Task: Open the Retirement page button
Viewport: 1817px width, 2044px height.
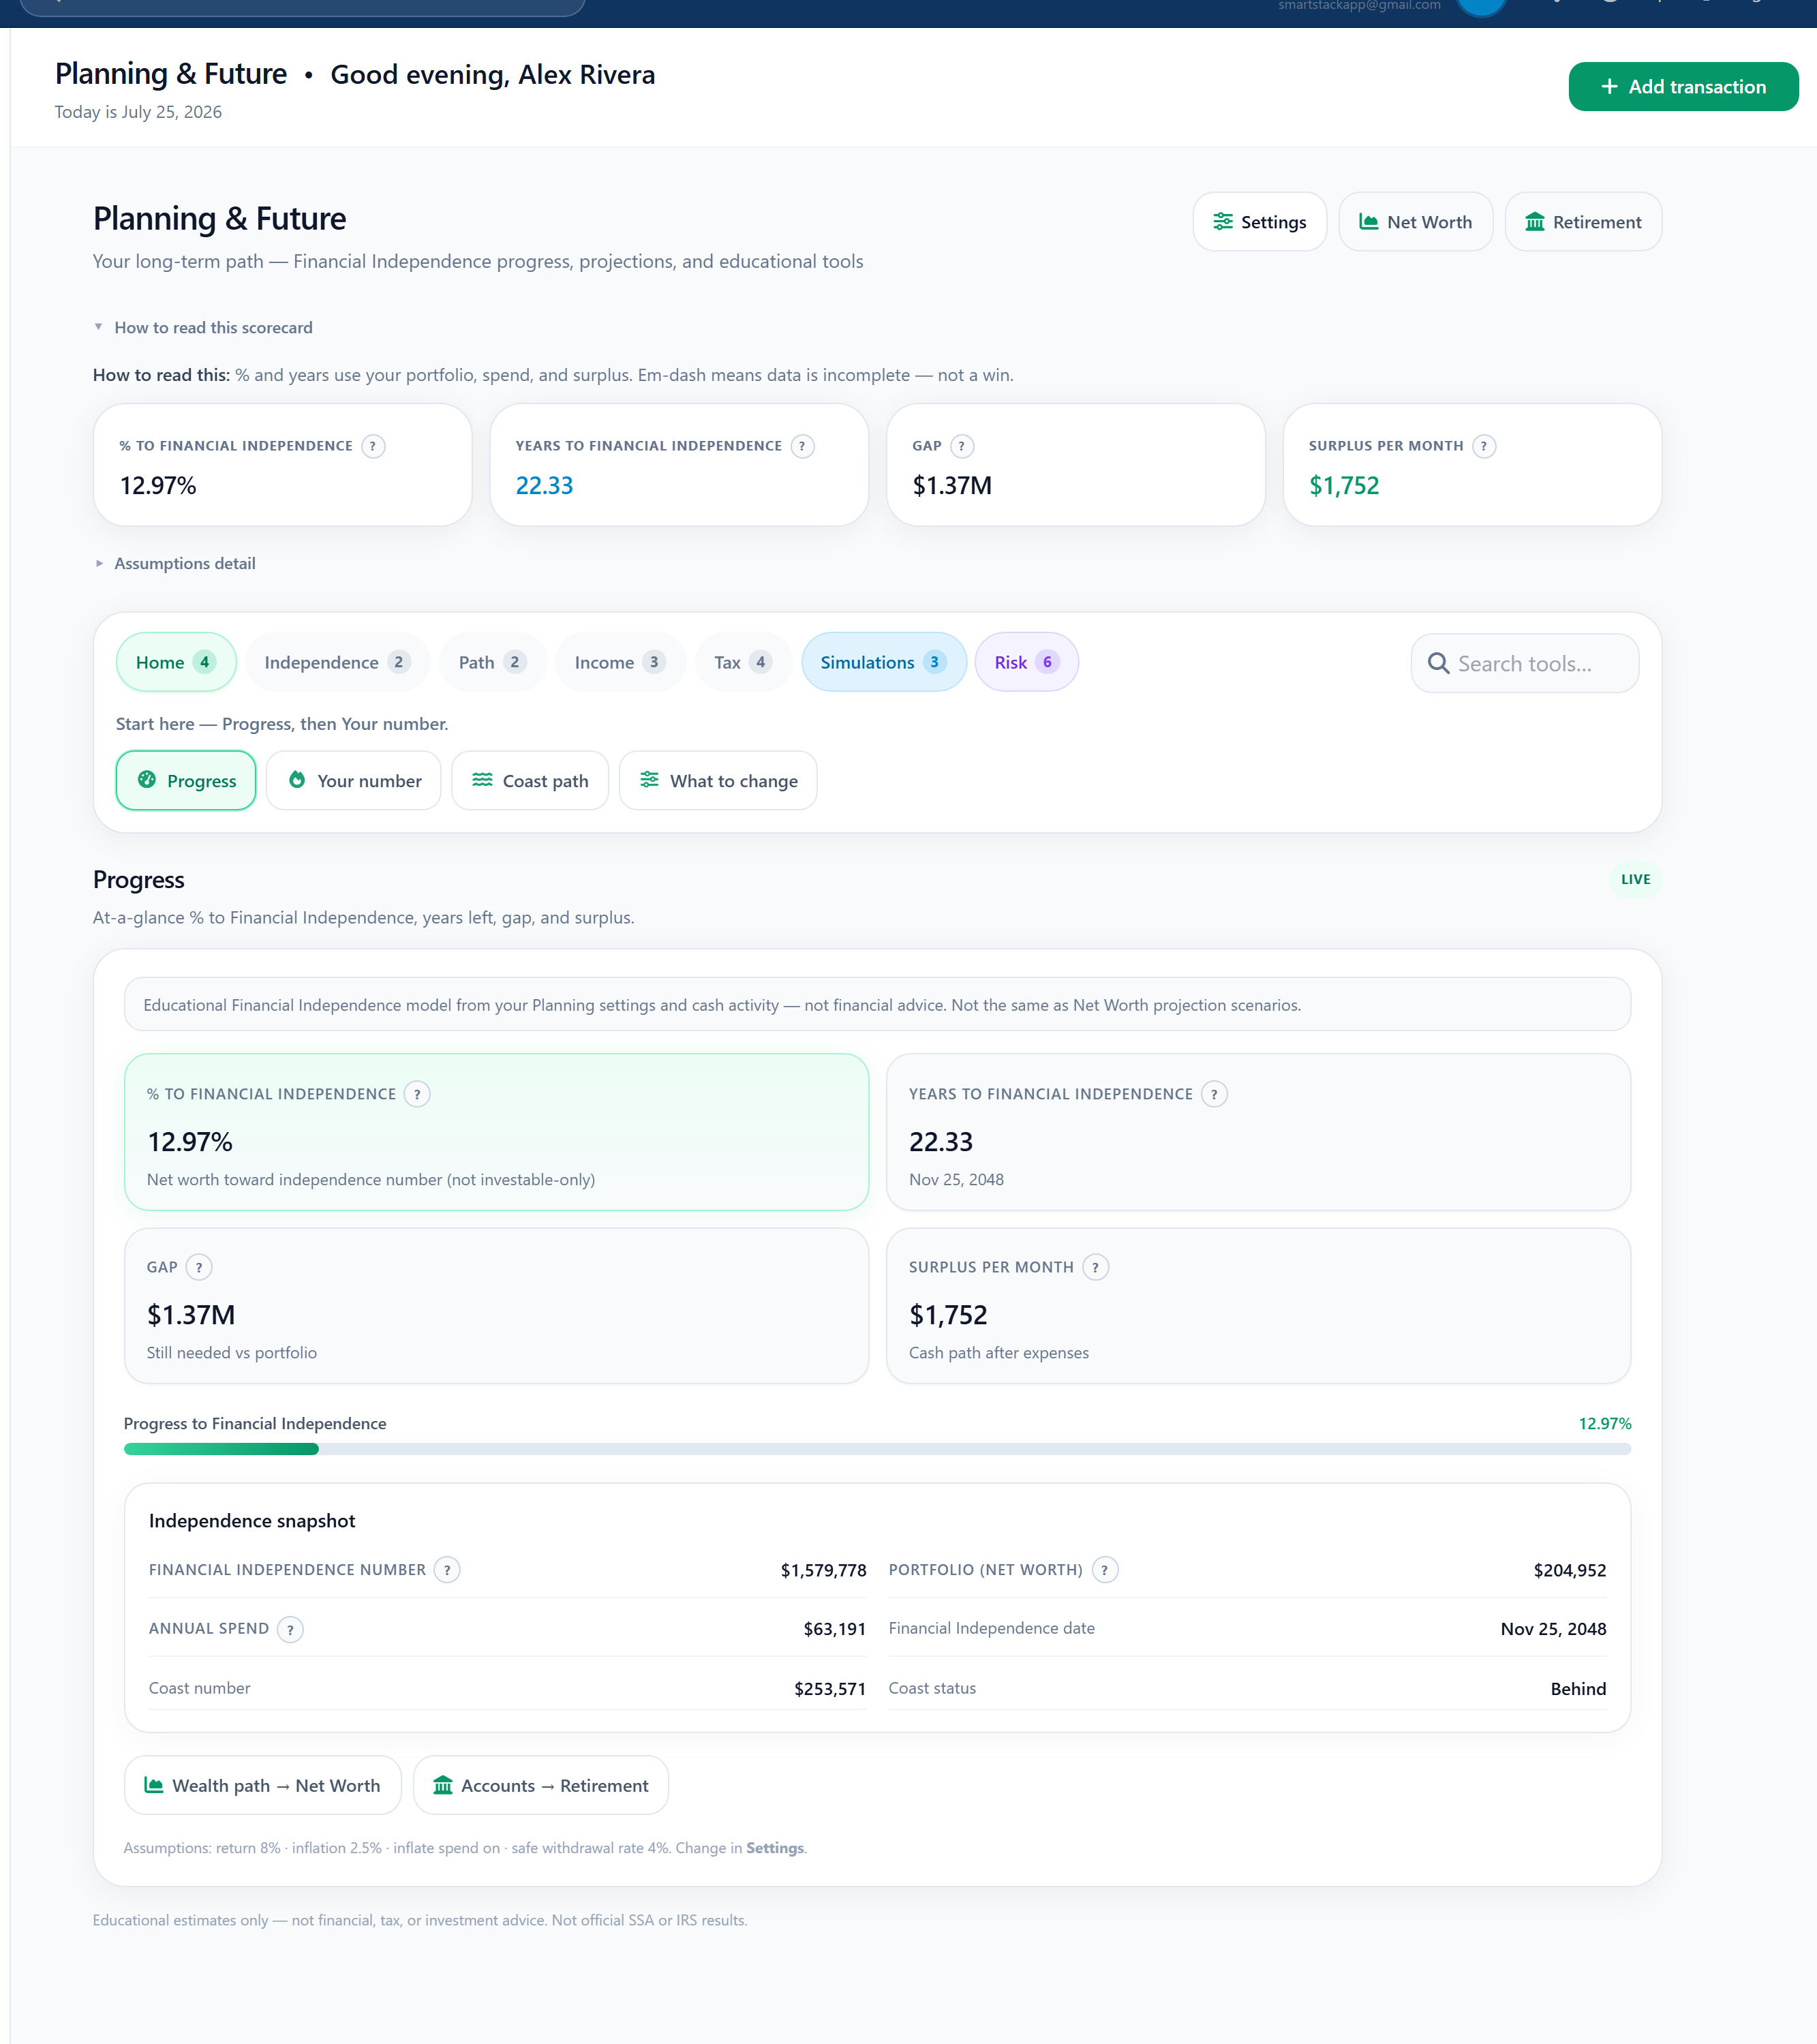Action: [1583, 222]
